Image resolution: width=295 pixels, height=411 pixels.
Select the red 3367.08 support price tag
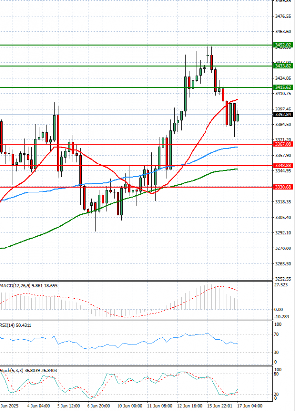pyautogui.click(x=283, y=144)
